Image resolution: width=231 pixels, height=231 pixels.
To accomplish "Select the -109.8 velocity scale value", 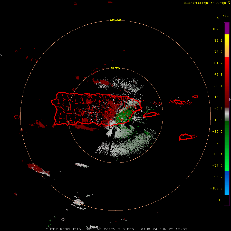I will (x=216, y=188).
